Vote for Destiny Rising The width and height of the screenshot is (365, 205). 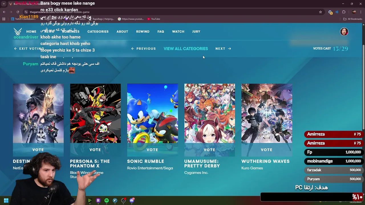(38, 150)
